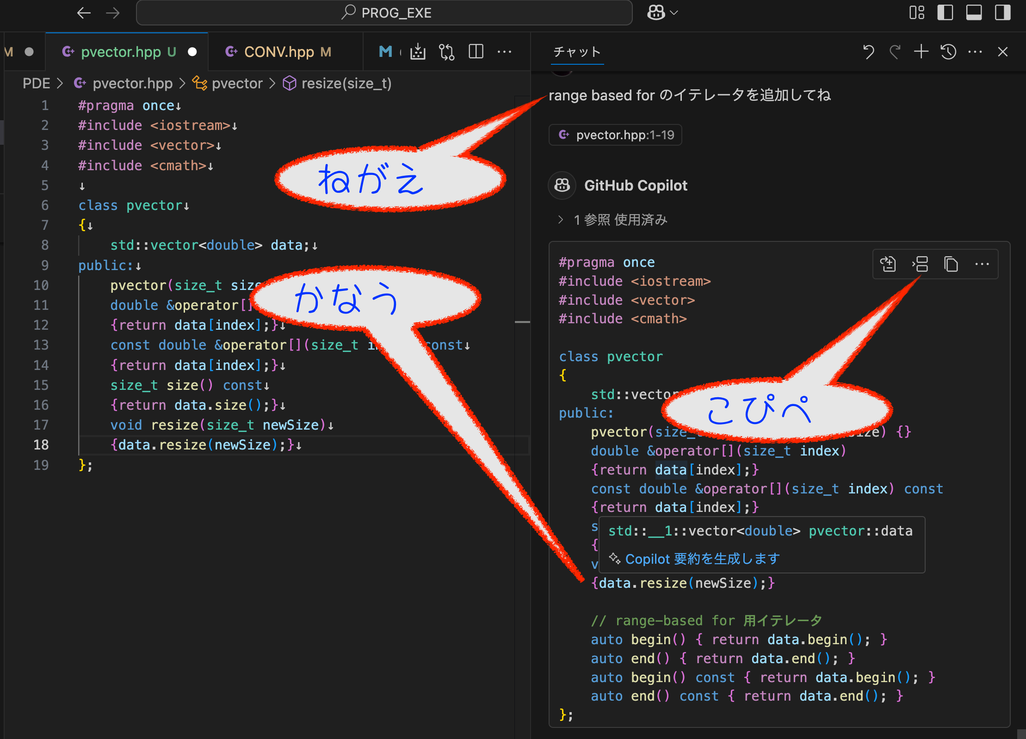Click the editor minimap slider
This screenshot has height=739, width=1026.
click(x=522, y=322)
